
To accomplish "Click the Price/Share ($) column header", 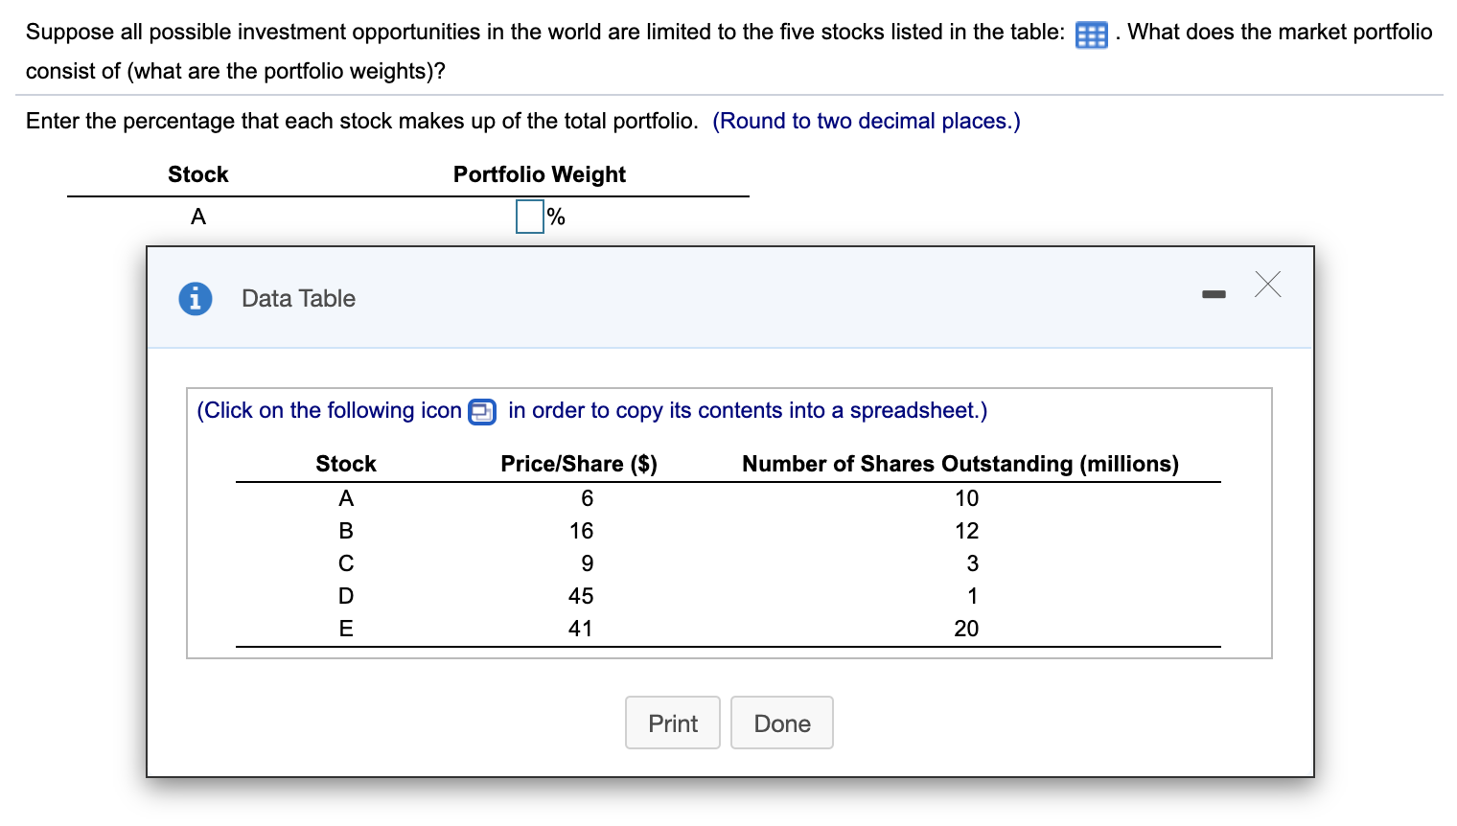I will coord(579,464).
